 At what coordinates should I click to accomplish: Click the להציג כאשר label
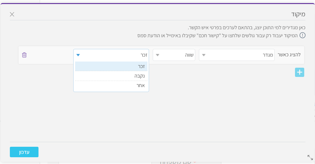pos(289,55)
